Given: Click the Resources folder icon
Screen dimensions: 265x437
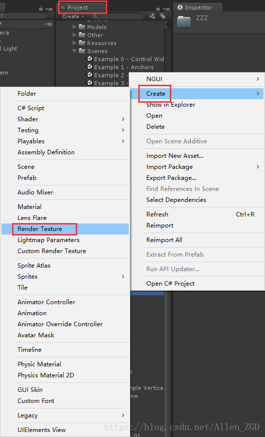Looking at the screenshot, I should [x=82, y=43].
